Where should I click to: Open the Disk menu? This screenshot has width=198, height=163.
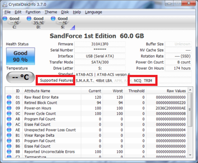point(65,12)
